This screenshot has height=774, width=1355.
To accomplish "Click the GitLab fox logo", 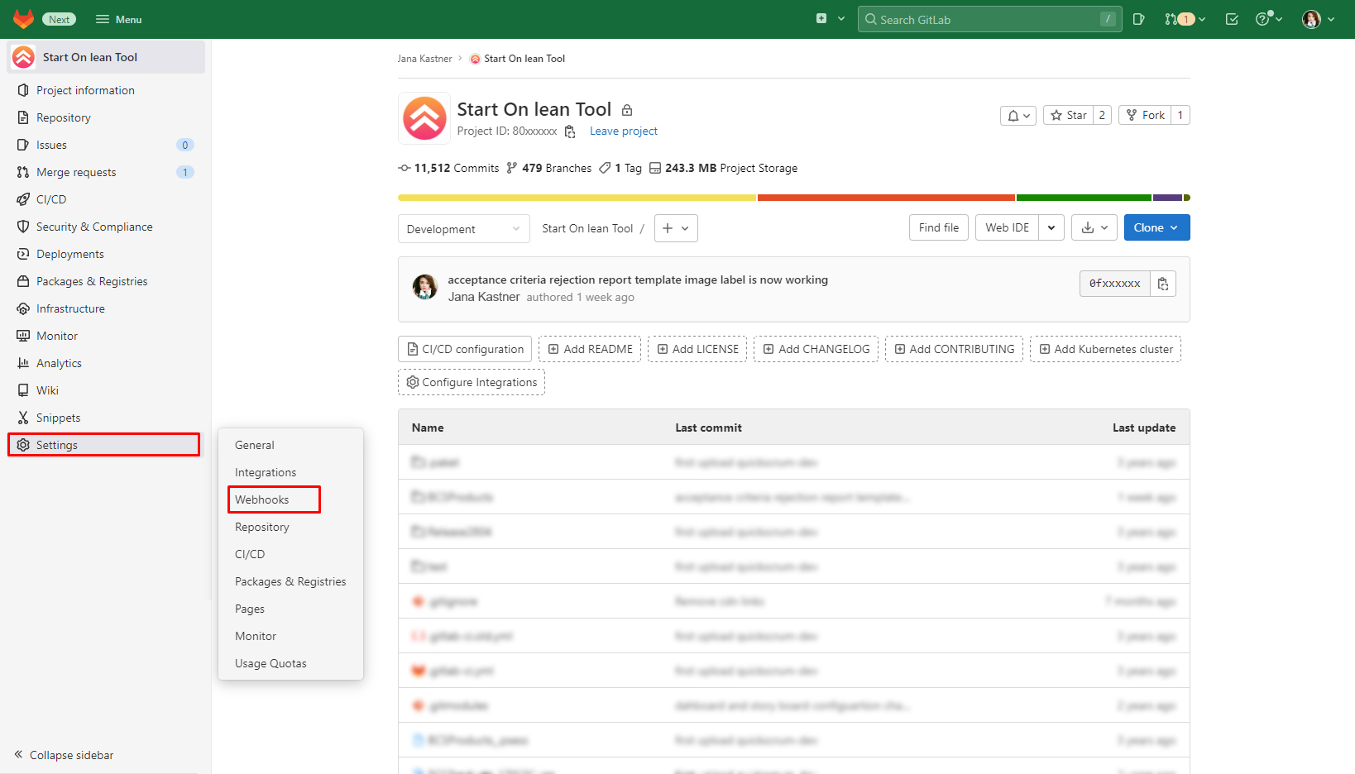I will 24,19.
